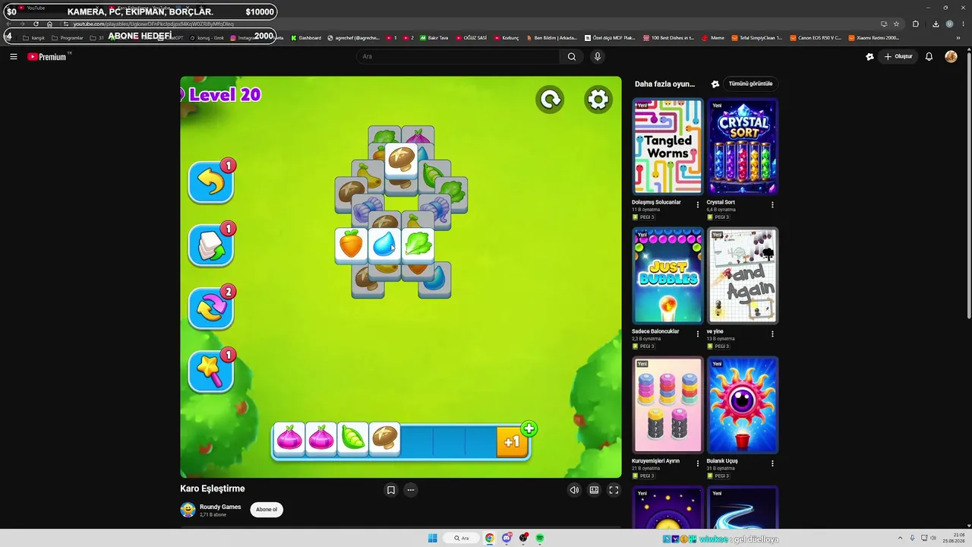
Task: Show hidden system tray icons
Action: click(901, 538)
